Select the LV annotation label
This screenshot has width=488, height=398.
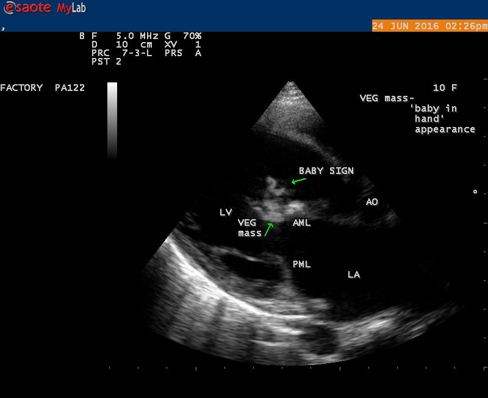(226, 212)
